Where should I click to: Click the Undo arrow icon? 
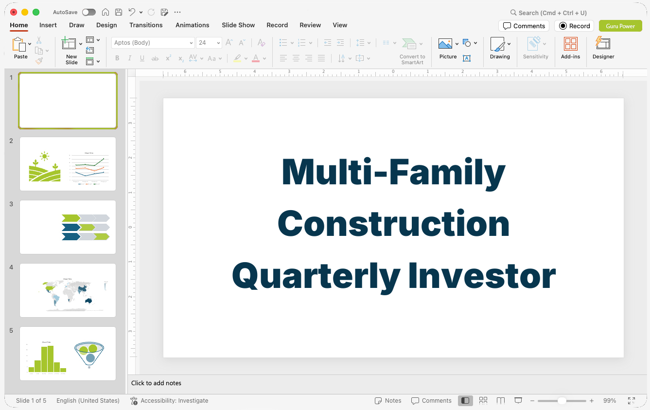[x=132, y=12]
